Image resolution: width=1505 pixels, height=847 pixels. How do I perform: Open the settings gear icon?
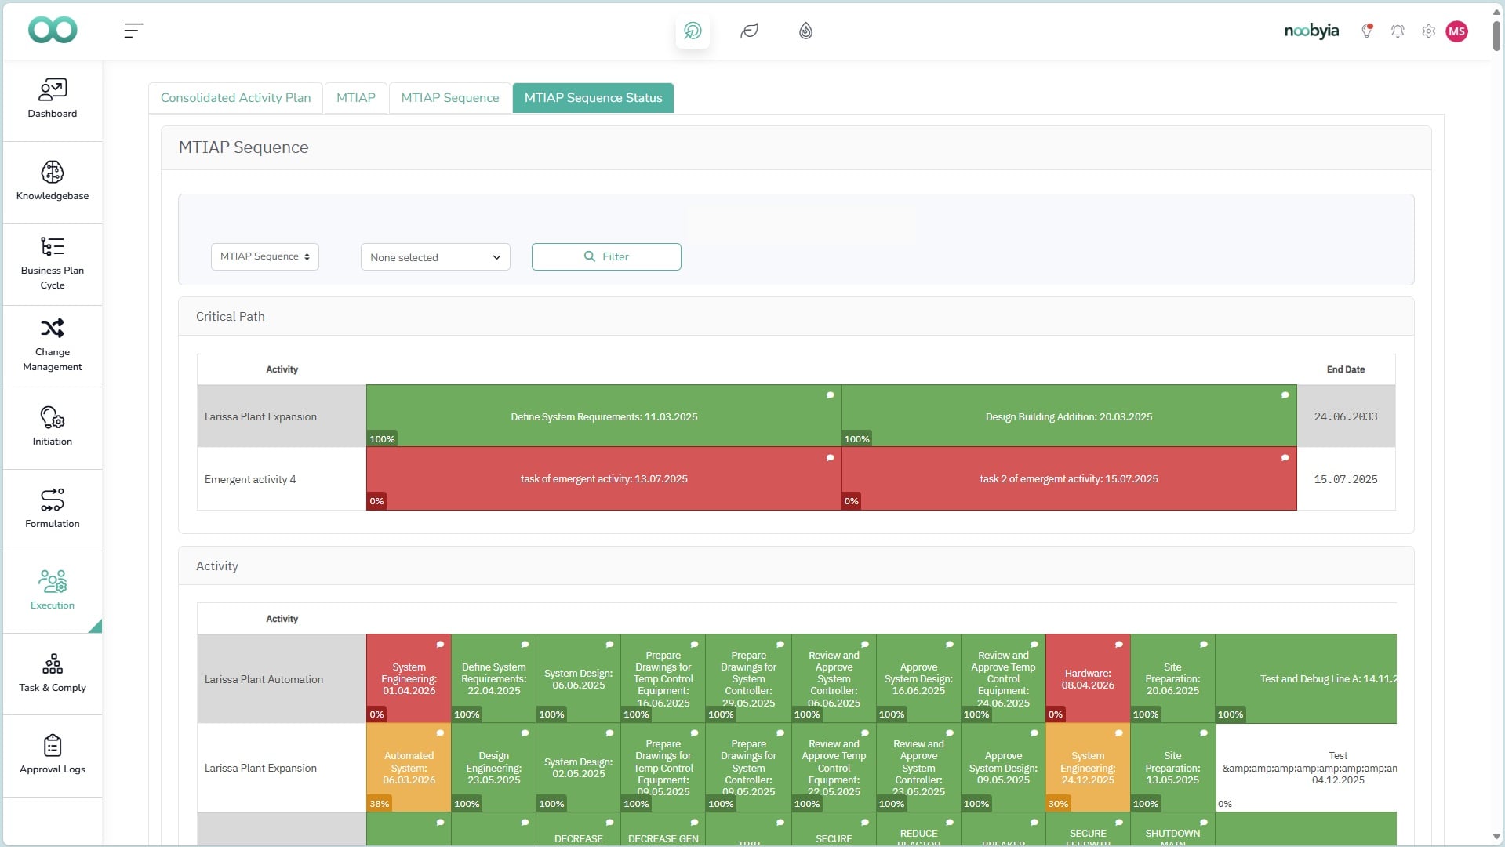point(1428,31)
